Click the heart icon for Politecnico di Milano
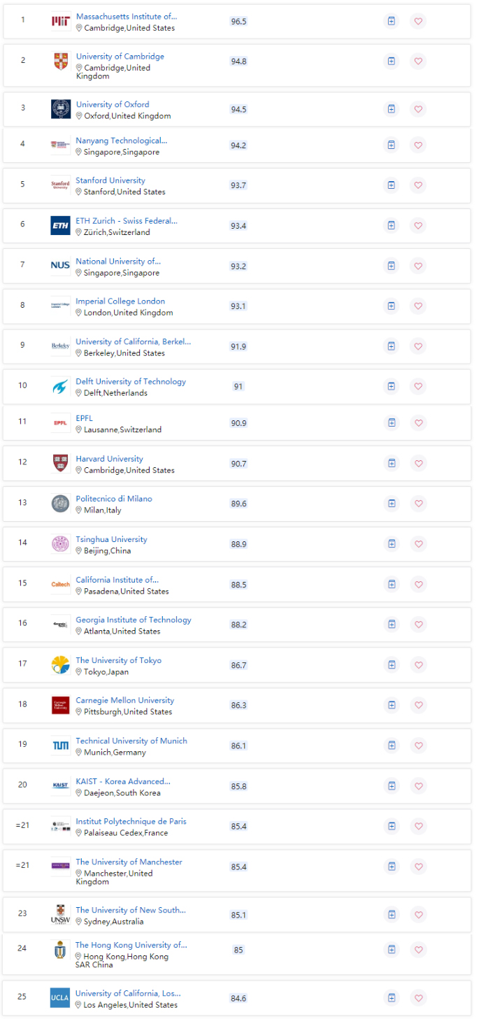Screen dimensions: 479x1019 [x=418, y=504]
